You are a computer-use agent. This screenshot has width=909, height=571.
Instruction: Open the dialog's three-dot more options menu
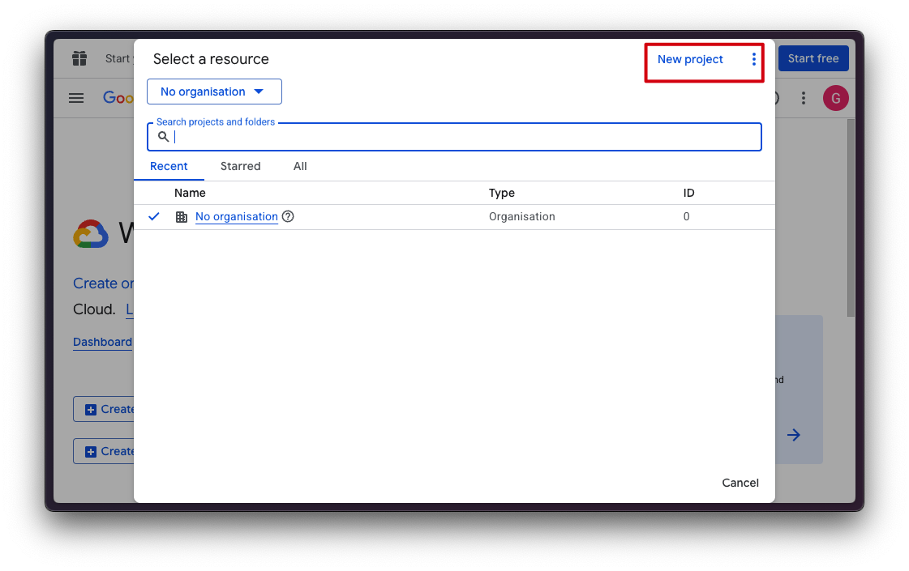click(753, 59)
